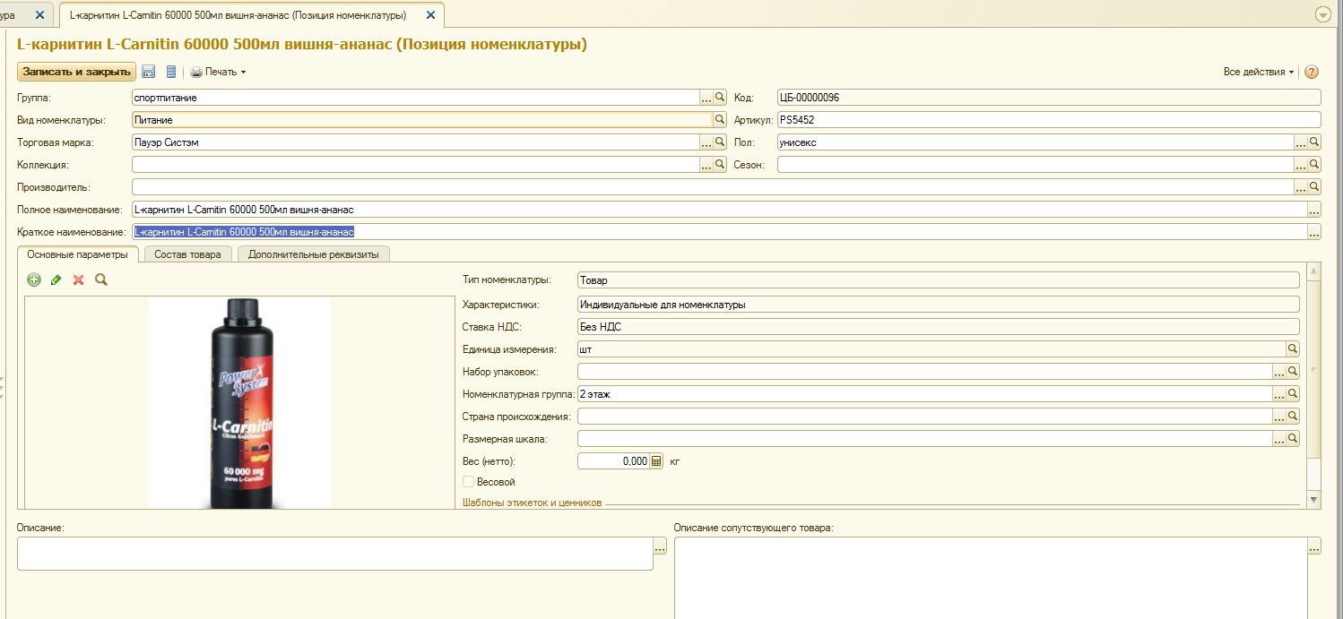1343x619 pixels.
Task: Open selection for Торговая марка field
Action: click(x=706, y=142)
